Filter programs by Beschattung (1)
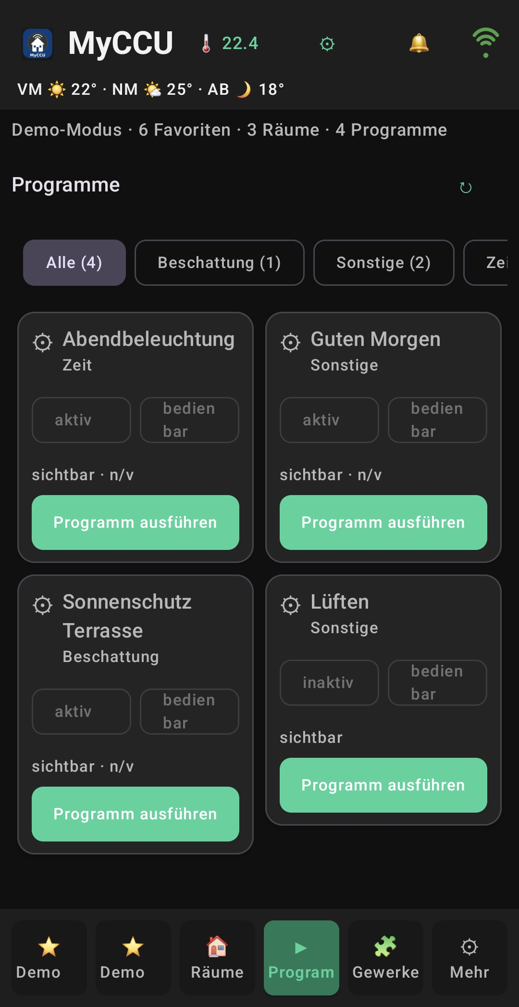The height and width of the screenshot is (1007, 519). tap(220, 263)
